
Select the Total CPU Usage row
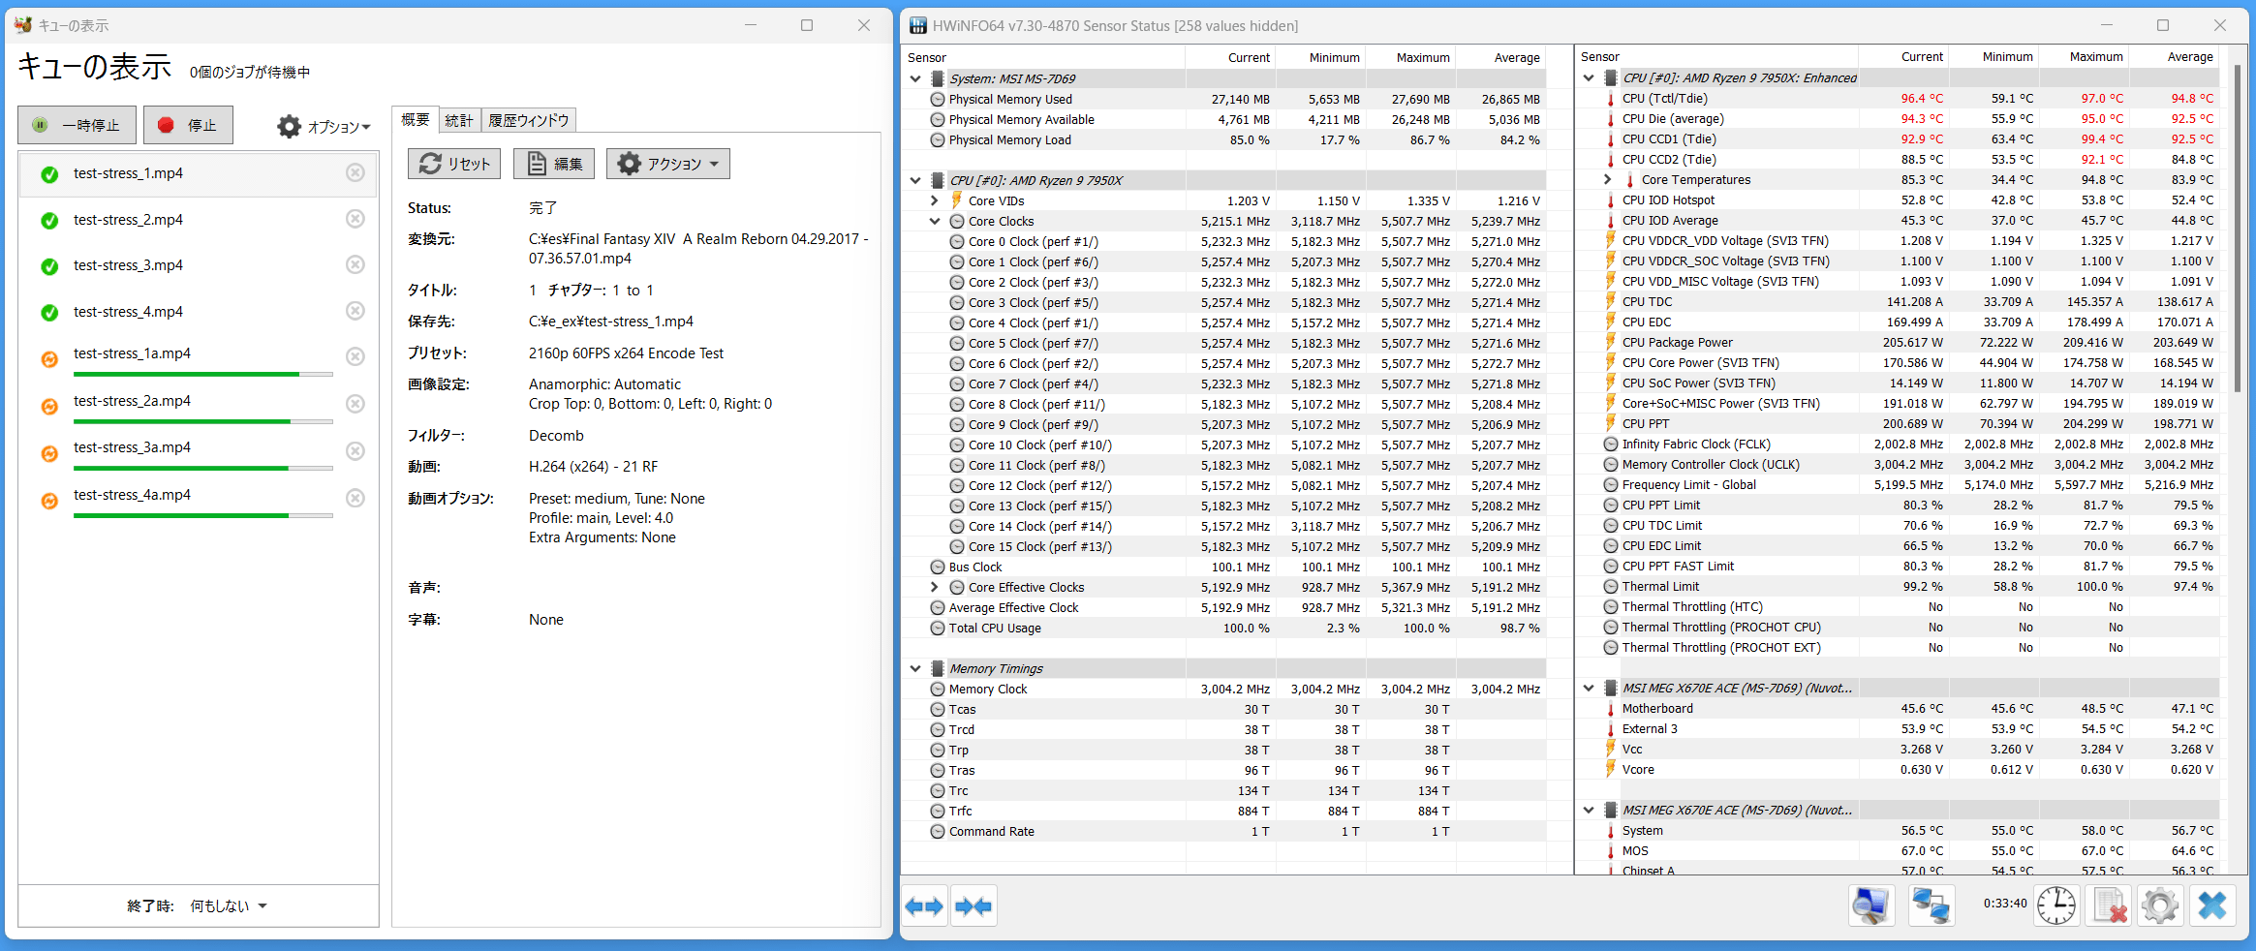[1224, 629]
